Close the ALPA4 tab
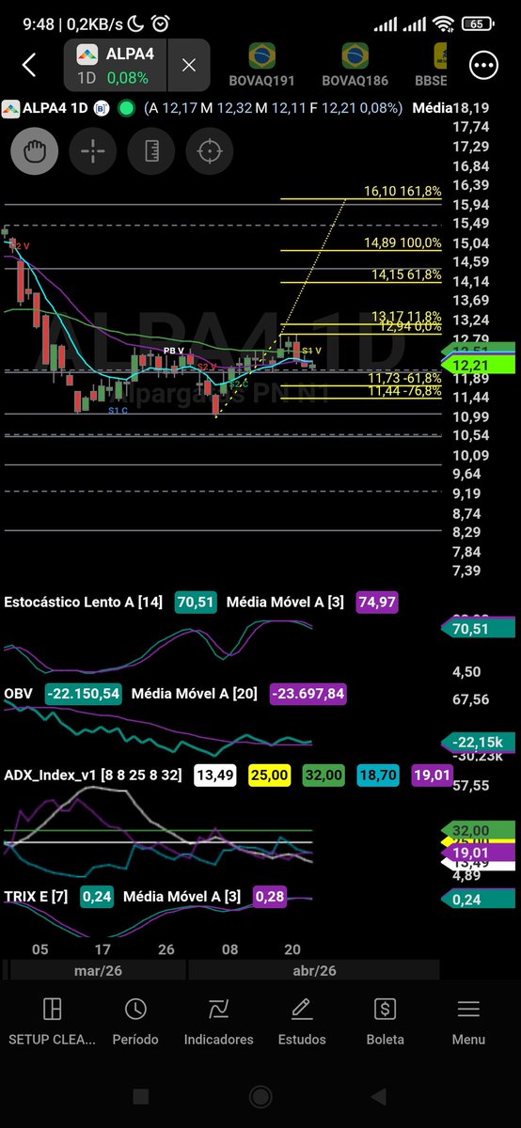 189,65
